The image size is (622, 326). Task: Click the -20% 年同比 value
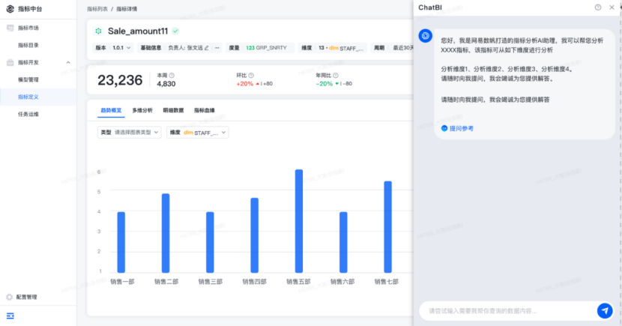(324, 84)
